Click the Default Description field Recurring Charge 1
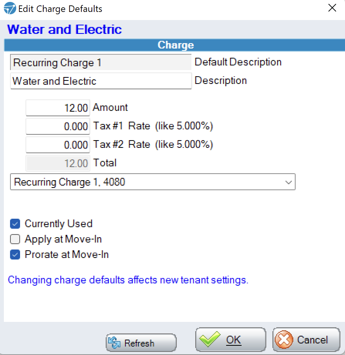The height and width of the screenshot is (355, 345). click(x=101, y=62)
